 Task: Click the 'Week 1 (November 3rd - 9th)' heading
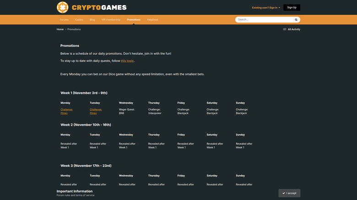tap(84, 93)
